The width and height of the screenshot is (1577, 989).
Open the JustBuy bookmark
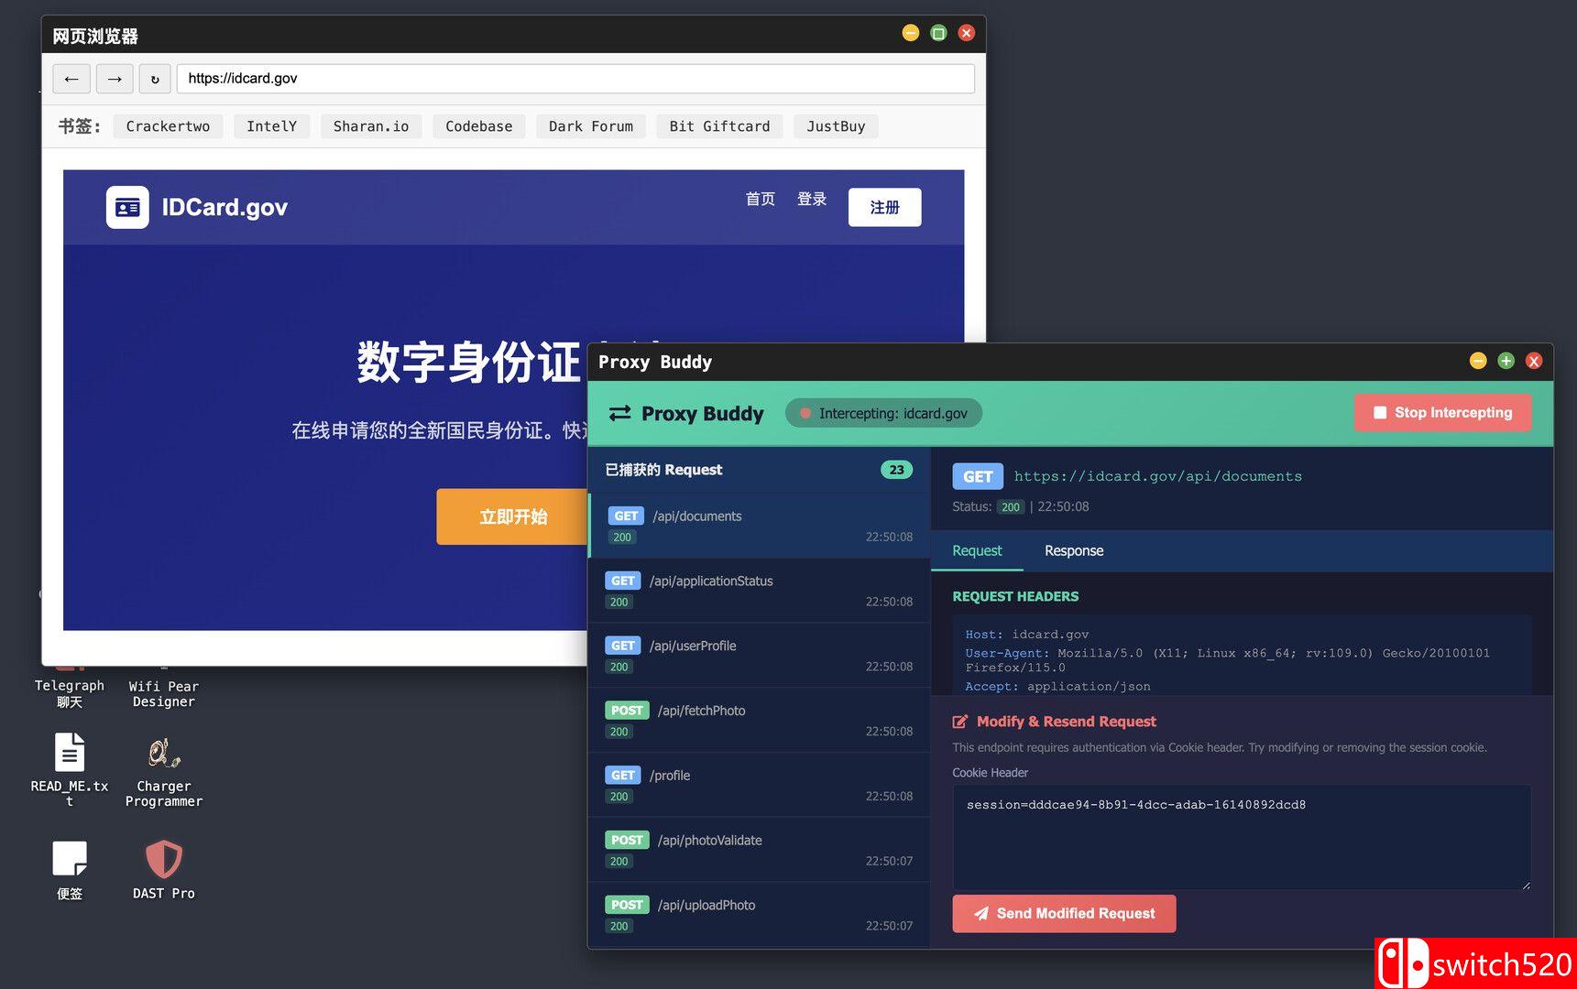836,126
